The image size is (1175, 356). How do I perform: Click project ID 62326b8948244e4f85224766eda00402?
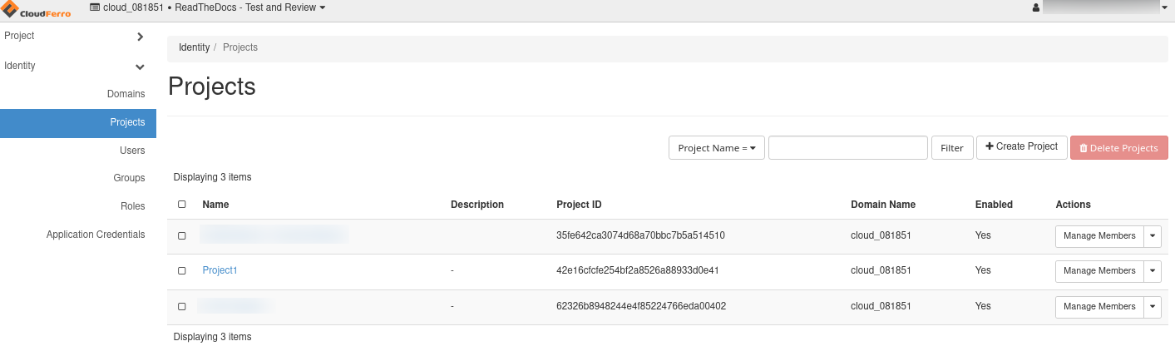click(x=641, y=306)
